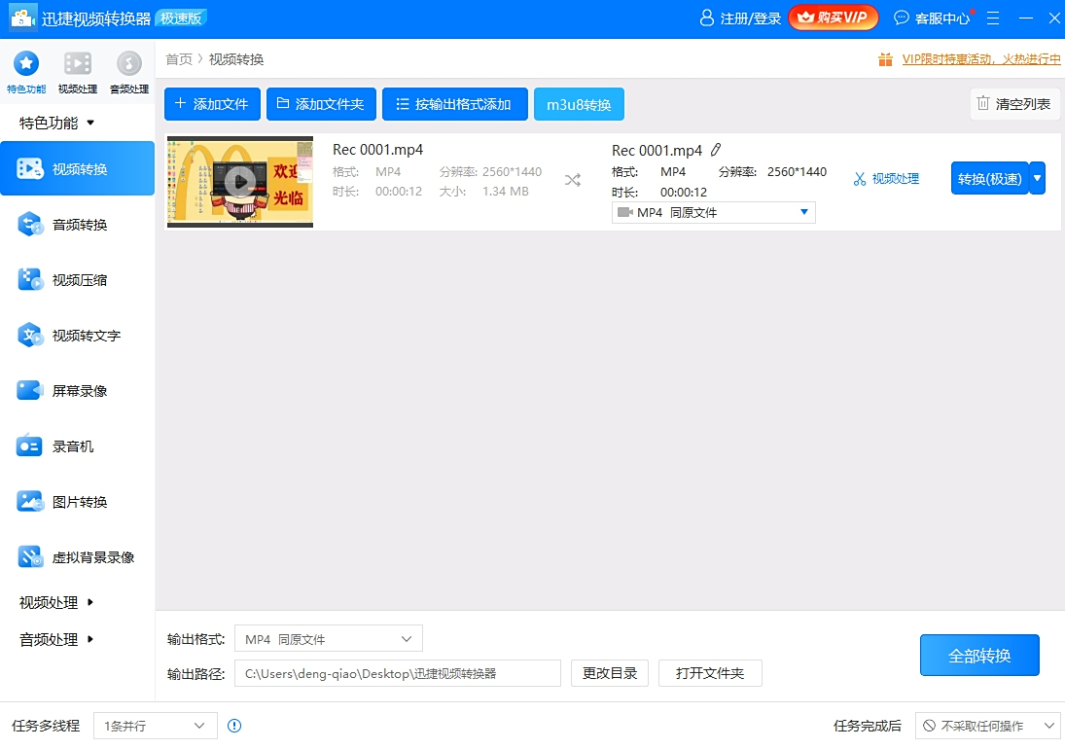Open 录音机 in the sidebar
This screenshot has height=749, width=1065.
[78, 446]
